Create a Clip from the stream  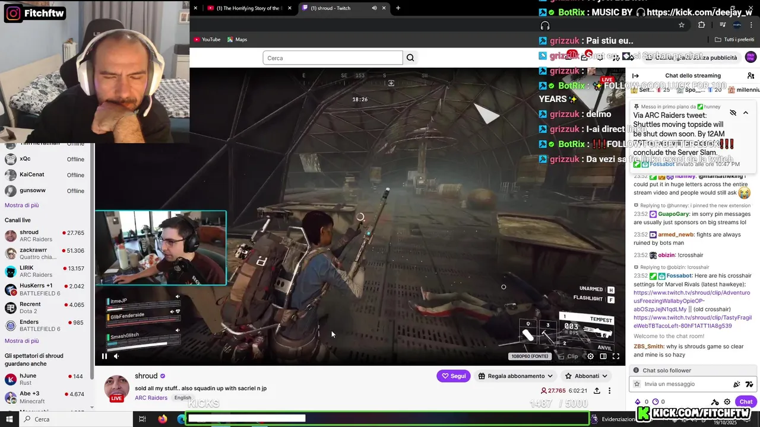[568, 356]
